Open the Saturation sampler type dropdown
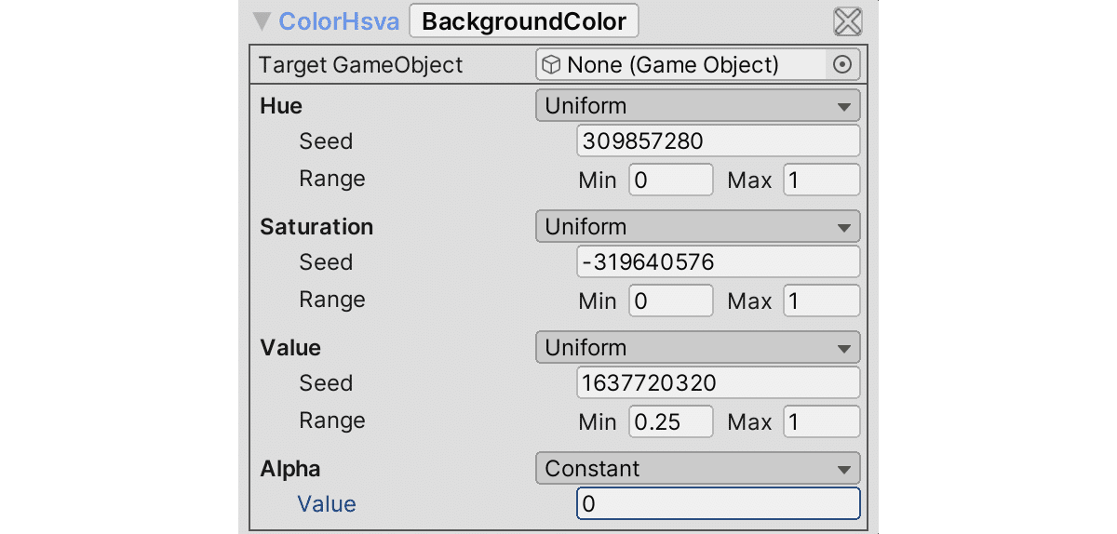 (x=697, y=227)
